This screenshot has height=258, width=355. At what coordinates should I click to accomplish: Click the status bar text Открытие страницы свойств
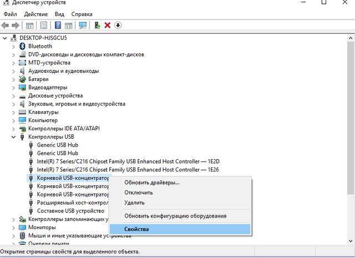[x=70, y=252]
